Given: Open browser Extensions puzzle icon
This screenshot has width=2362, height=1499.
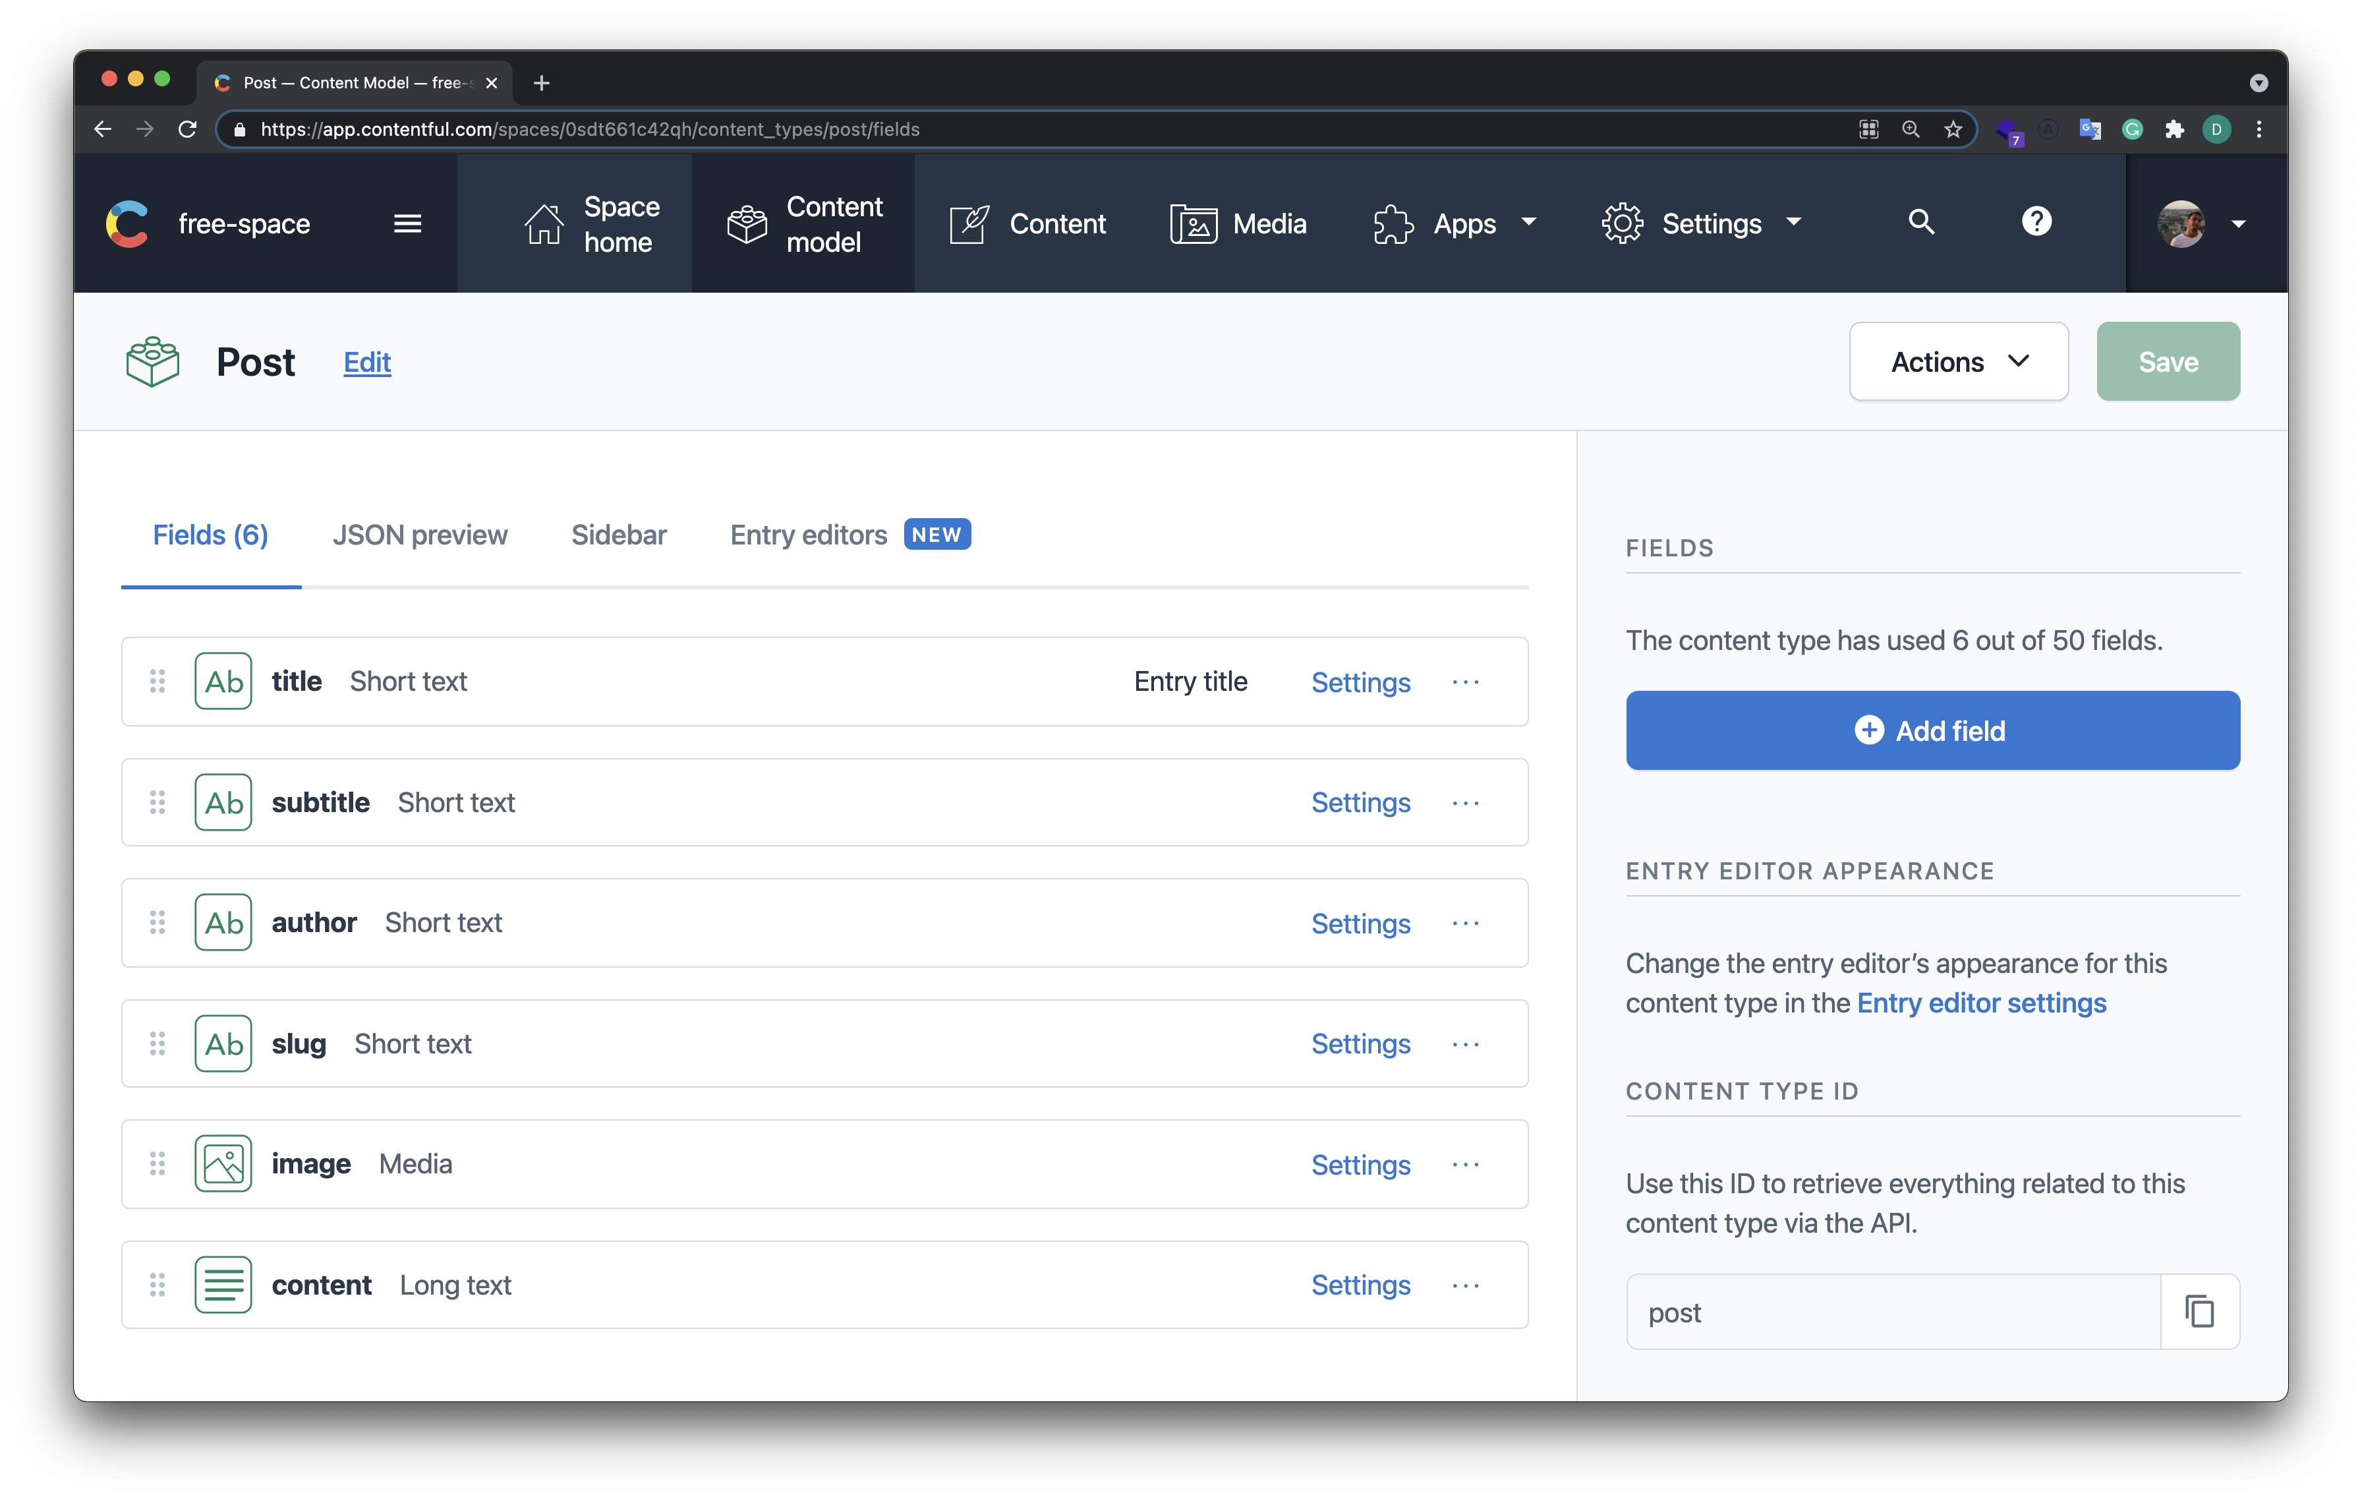Looking at the screenshot, I should point(2175,129).
